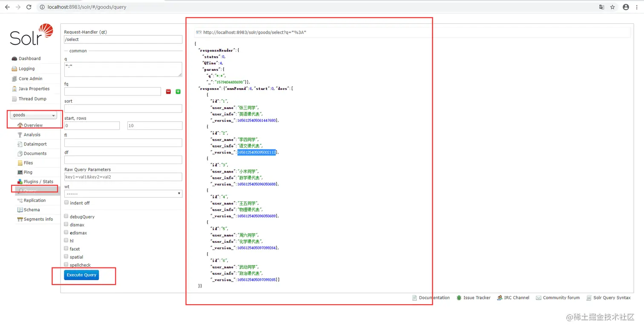This screenshot has height=331, width=644.
Task: Click the Thread Dump icon
Action: tap(14, 99)
